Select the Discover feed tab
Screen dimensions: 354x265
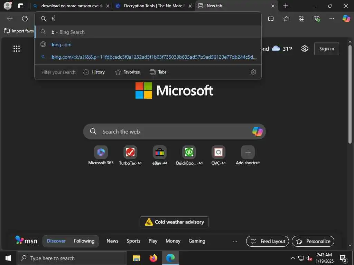[56, 241]
